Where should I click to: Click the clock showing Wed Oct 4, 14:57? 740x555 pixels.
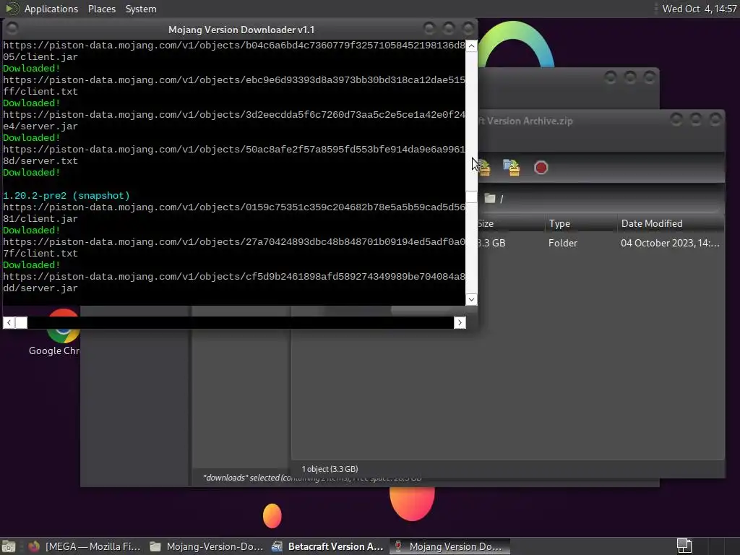pyautogui.click(x=699, y=9)
